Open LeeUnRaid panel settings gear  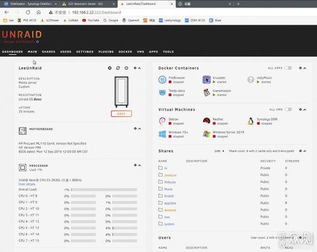point(135,68)
